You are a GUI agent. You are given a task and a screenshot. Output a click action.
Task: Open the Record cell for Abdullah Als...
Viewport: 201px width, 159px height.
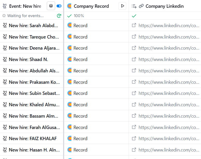(x=96, y=71)
